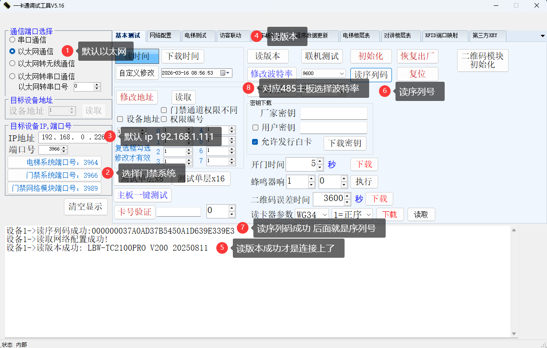The height and width of the screenshot is (348, 547).
Task: Click the 读版本 button
Action: 268,56
